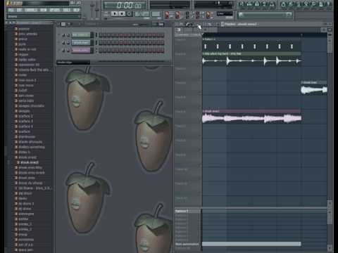
Task: Click the second orange recording option icon
Action: 177,15
